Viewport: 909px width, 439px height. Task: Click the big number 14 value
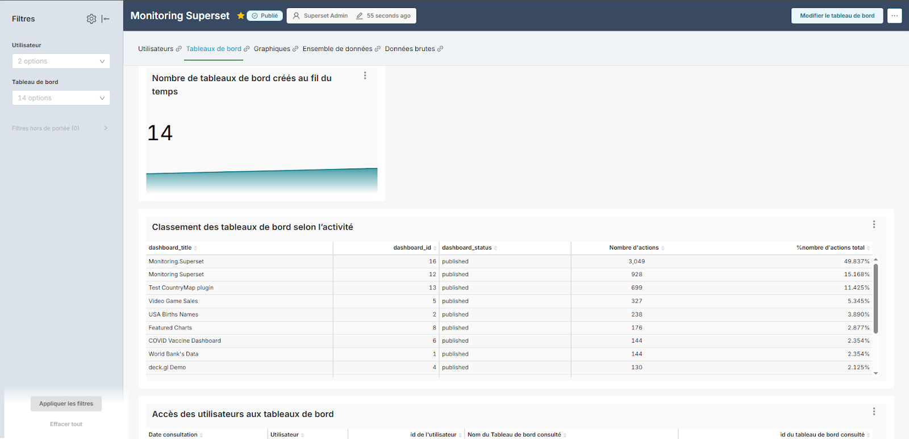point(160,133)
